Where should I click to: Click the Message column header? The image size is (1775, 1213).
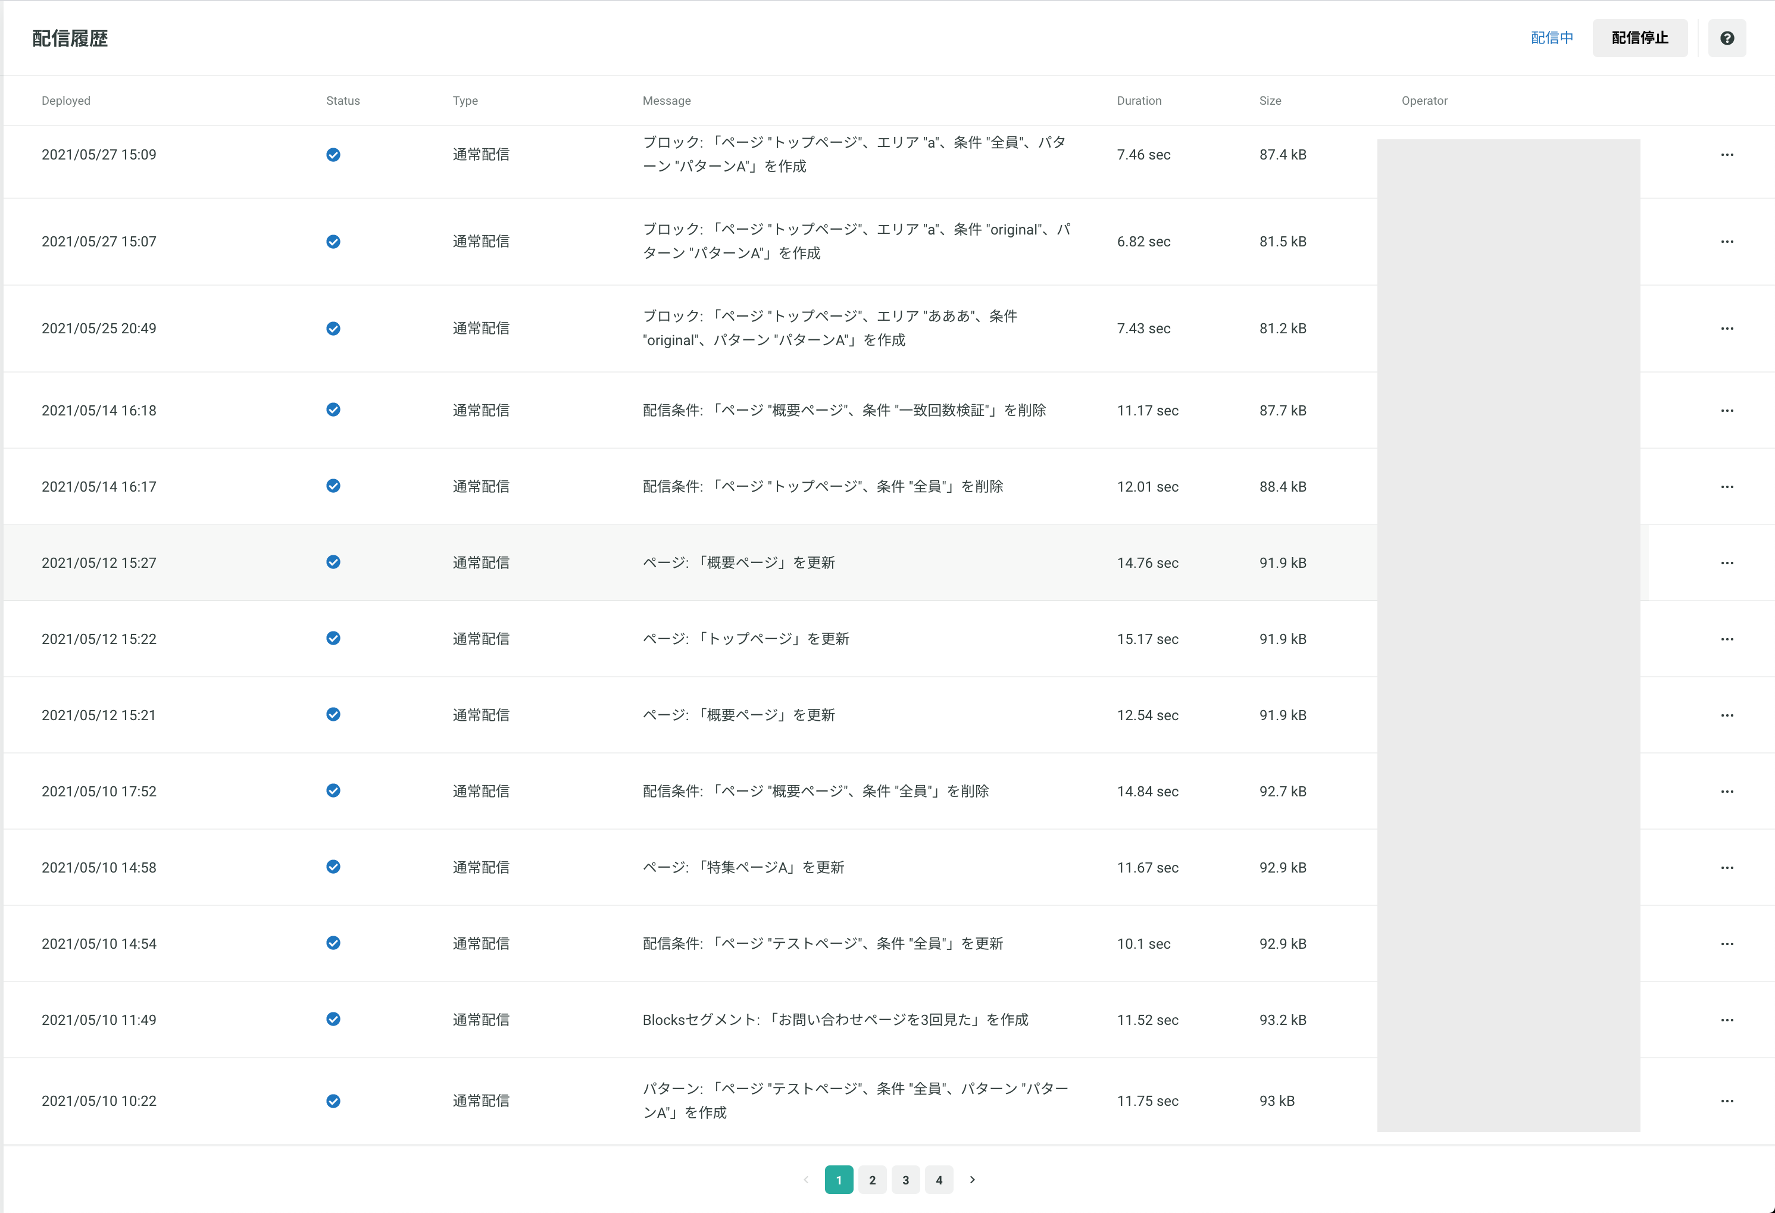pyautogui.click(x=667, y=101)
